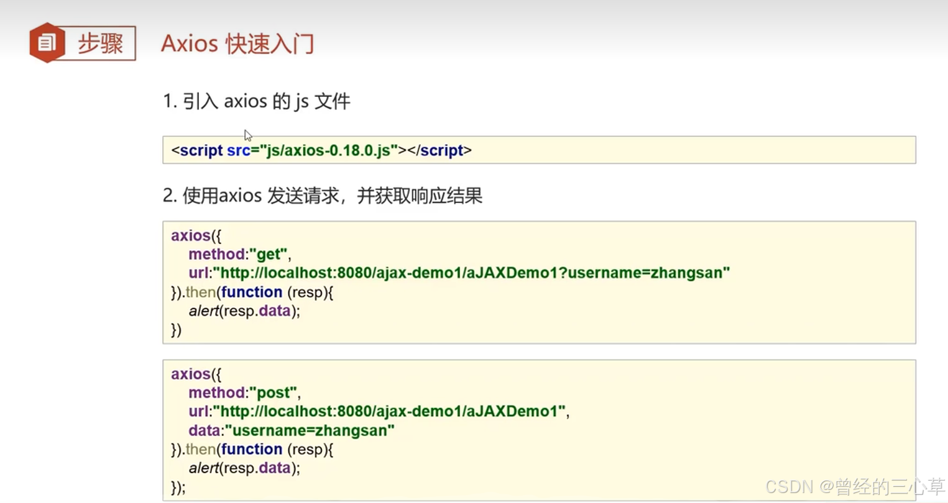The image size is (948, 503).
Task: Click the 步骤 label box
Action: click(99, 43)
